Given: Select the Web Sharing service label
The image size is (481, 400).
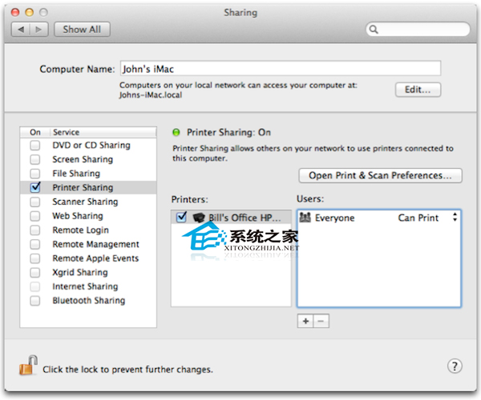Looking at the screenshot, I should [78, 216].
